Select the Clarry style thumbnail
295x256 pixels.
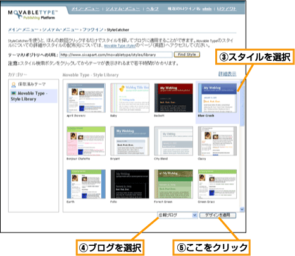point(217,141)
